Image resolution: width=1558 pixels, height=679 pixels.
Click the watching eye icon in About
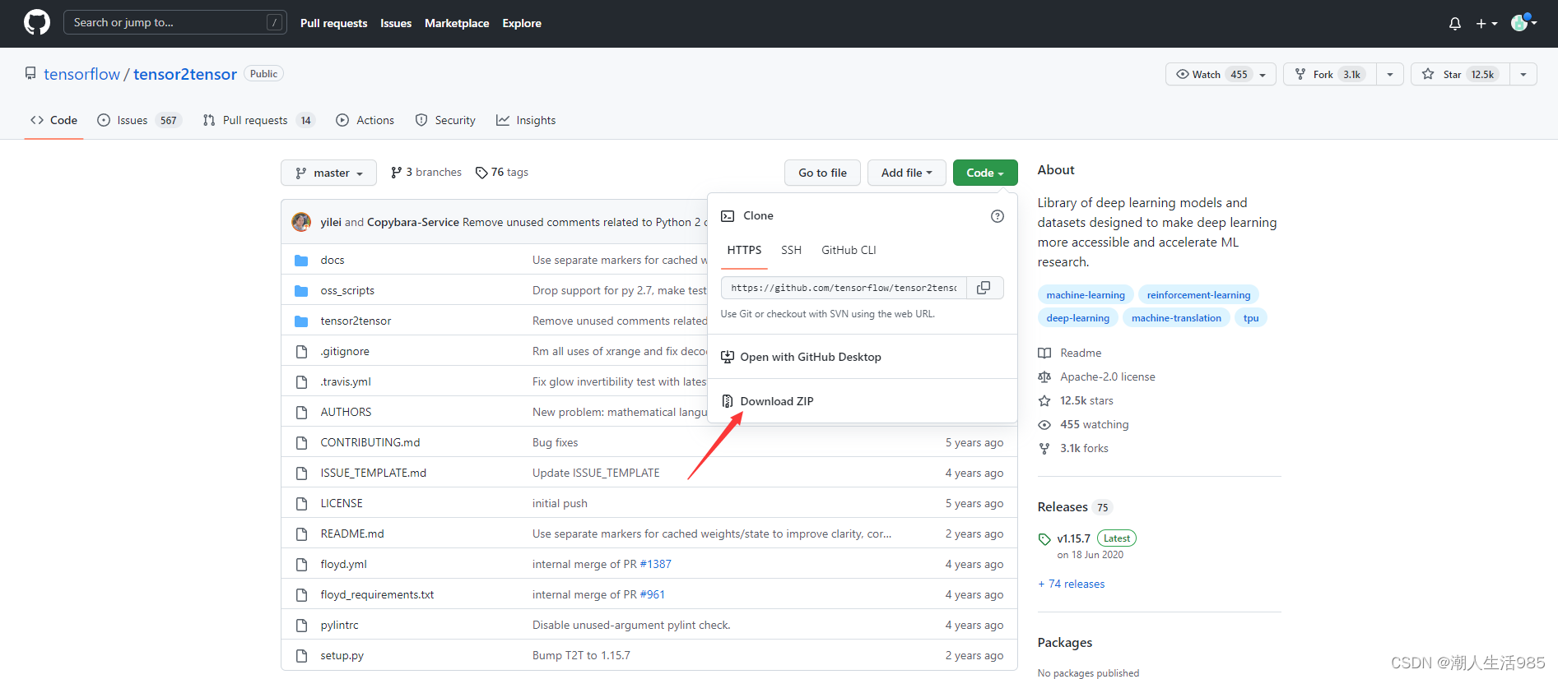point(1044,425)
